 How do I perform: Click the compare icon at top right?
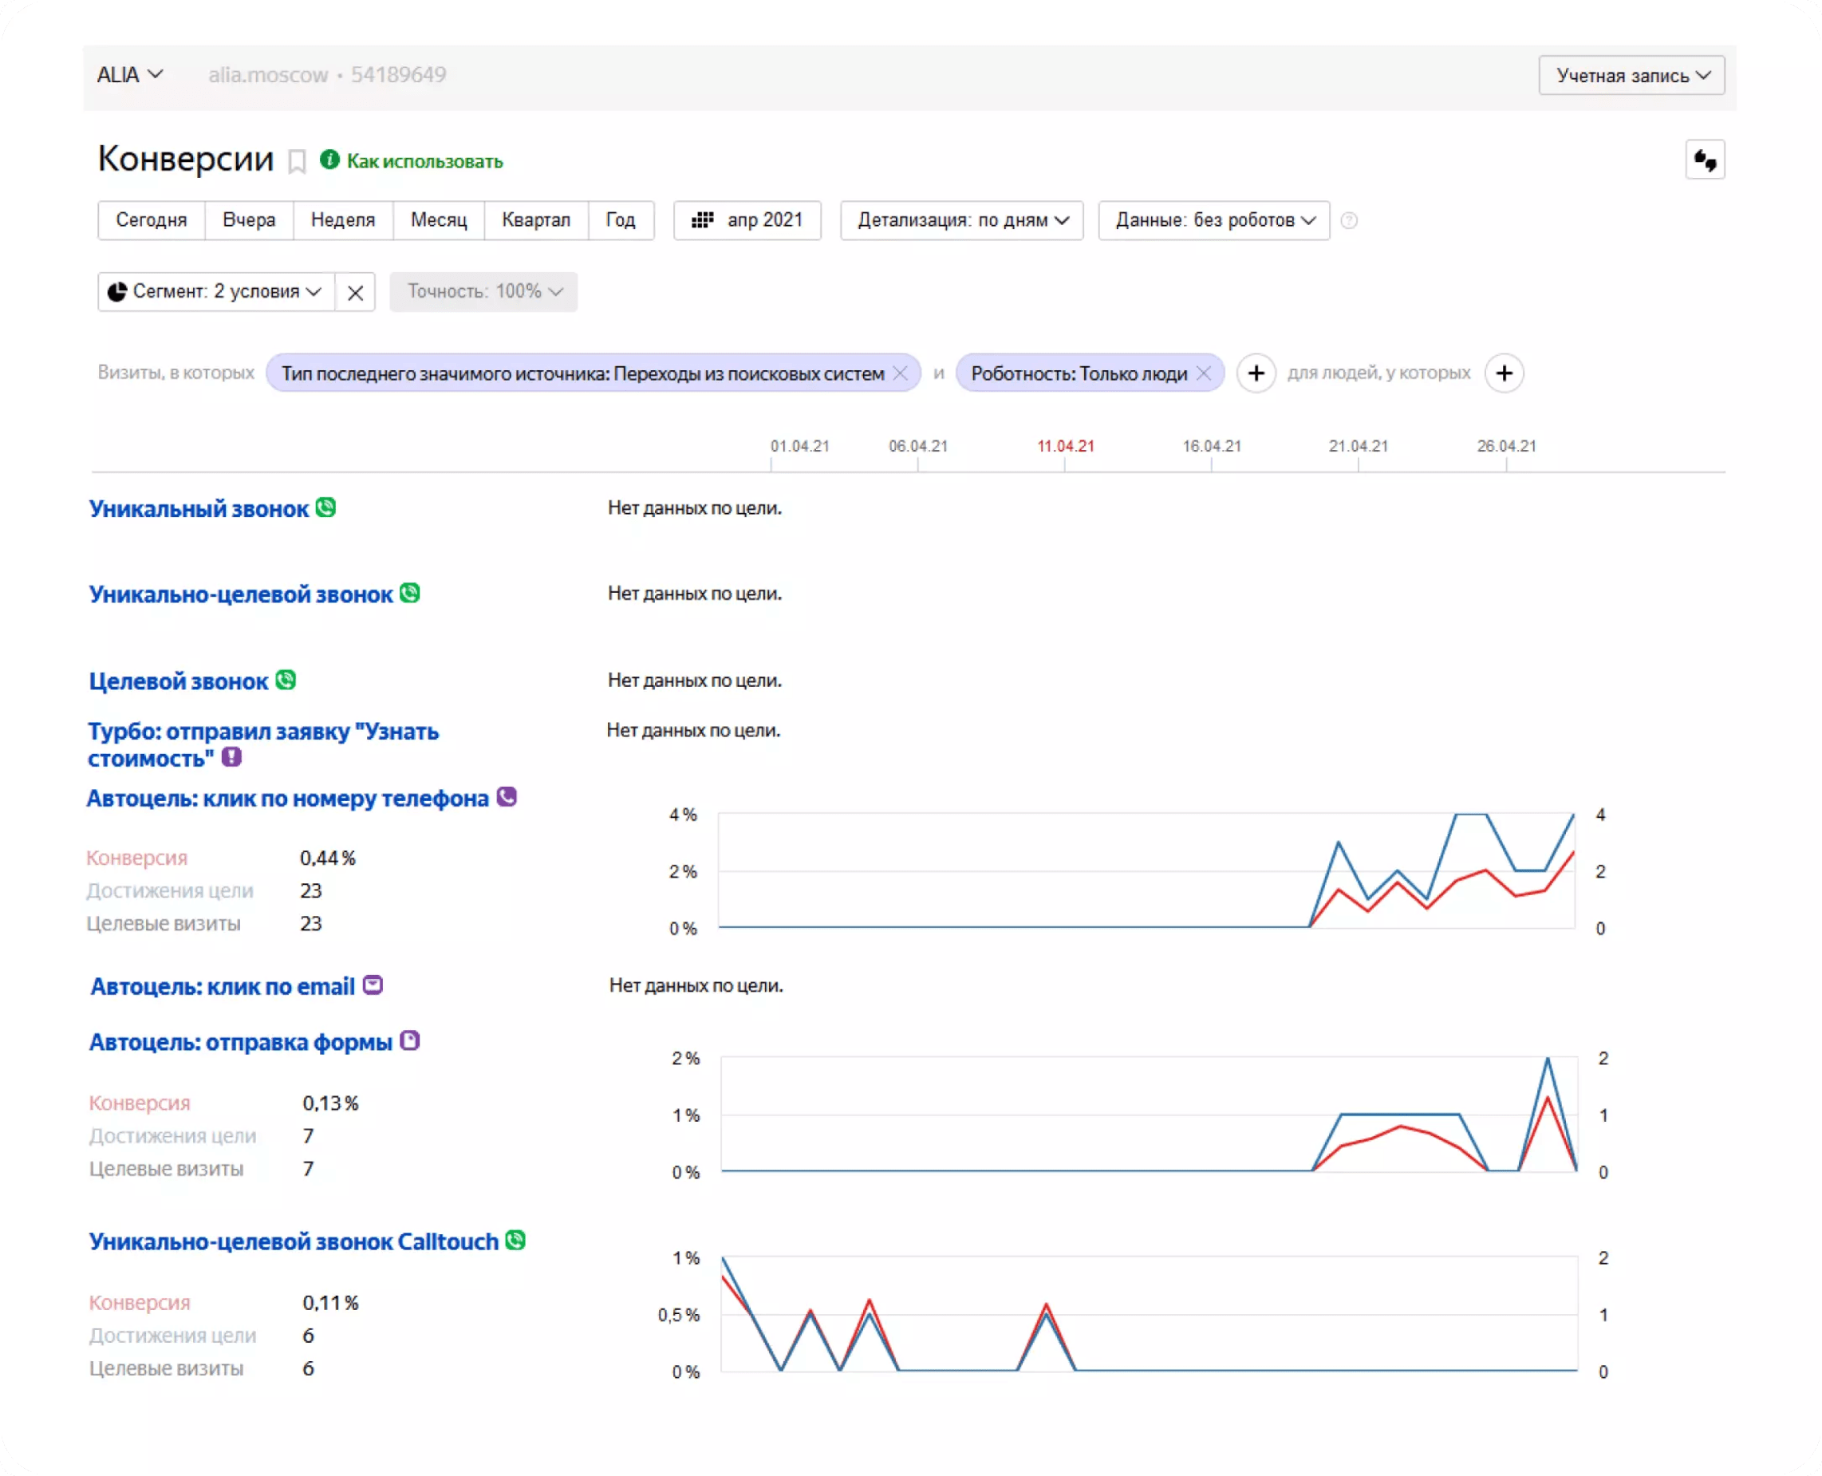coord(1705,160)
